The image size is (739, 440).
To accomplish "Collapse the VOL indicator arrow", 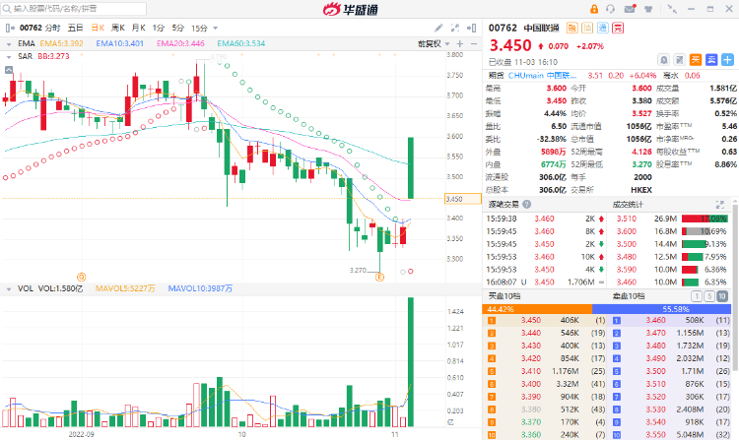I will point(9,289).
